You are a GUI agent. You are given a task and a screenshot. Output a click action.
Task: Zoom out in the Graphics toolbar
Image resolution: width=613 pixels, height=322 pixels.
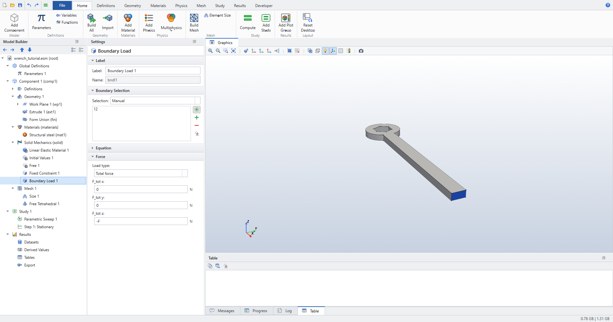tap(218, 51)
